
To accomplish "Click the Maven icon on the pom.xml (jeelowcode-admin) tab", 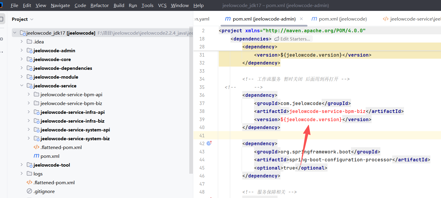I will (x=228, y=19).
